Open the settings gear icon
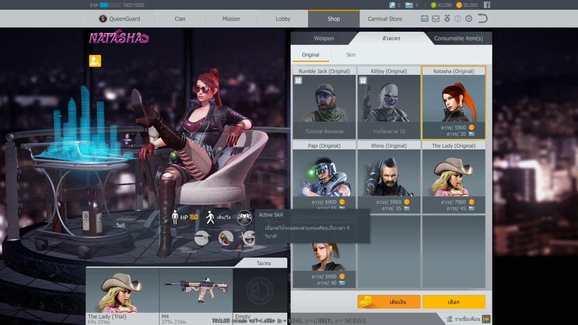 [x=469, y=18]
